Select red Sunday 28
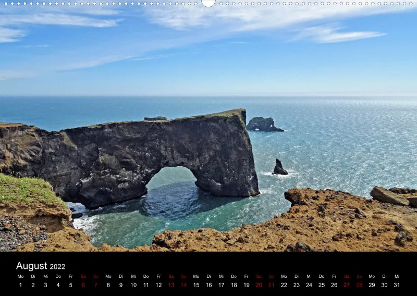417x296 pixels. click(x=359, y=285)
